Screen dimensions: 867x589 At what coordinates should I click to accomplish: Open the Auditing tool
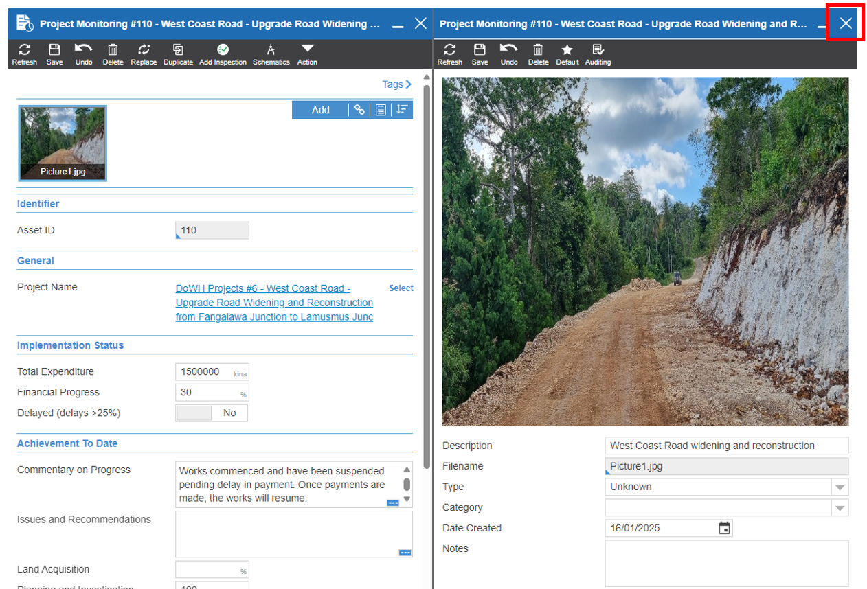[598, 54]
